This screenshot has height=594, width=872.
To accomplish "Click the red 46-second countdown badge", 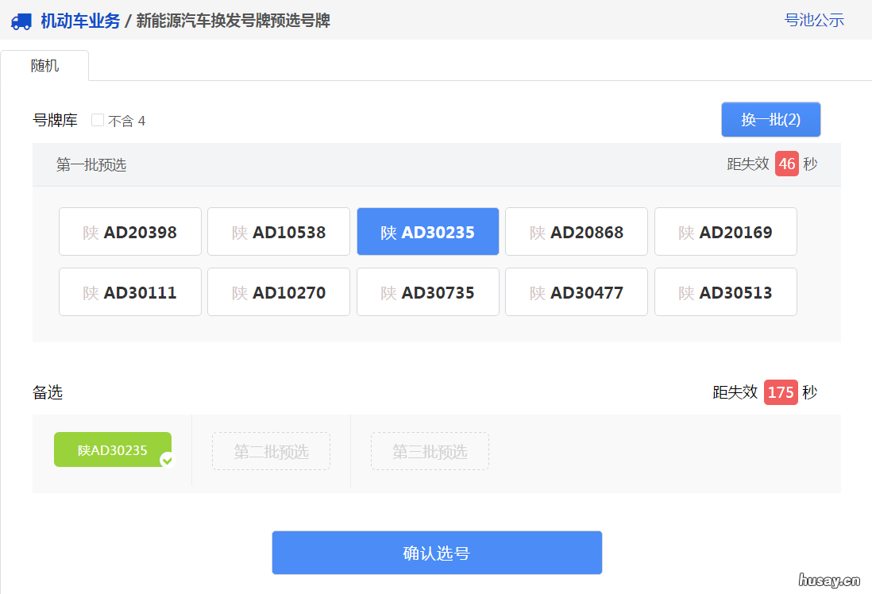I will click(787, 164).
